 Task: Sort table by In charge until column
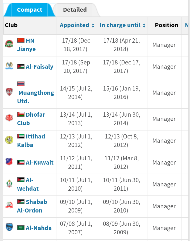pyautogui.click(x=122, y=25)
